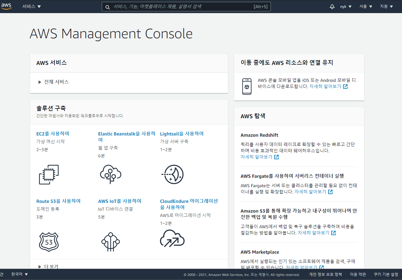Click the AWS logo home icon

tap(6, 6)
